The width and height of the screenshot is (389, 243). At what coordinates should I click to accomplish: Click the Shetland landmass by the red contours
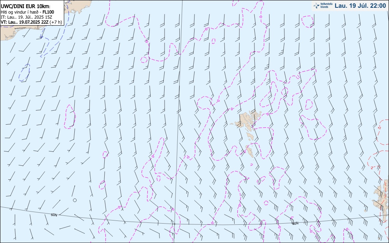click(x=382, y=200)
